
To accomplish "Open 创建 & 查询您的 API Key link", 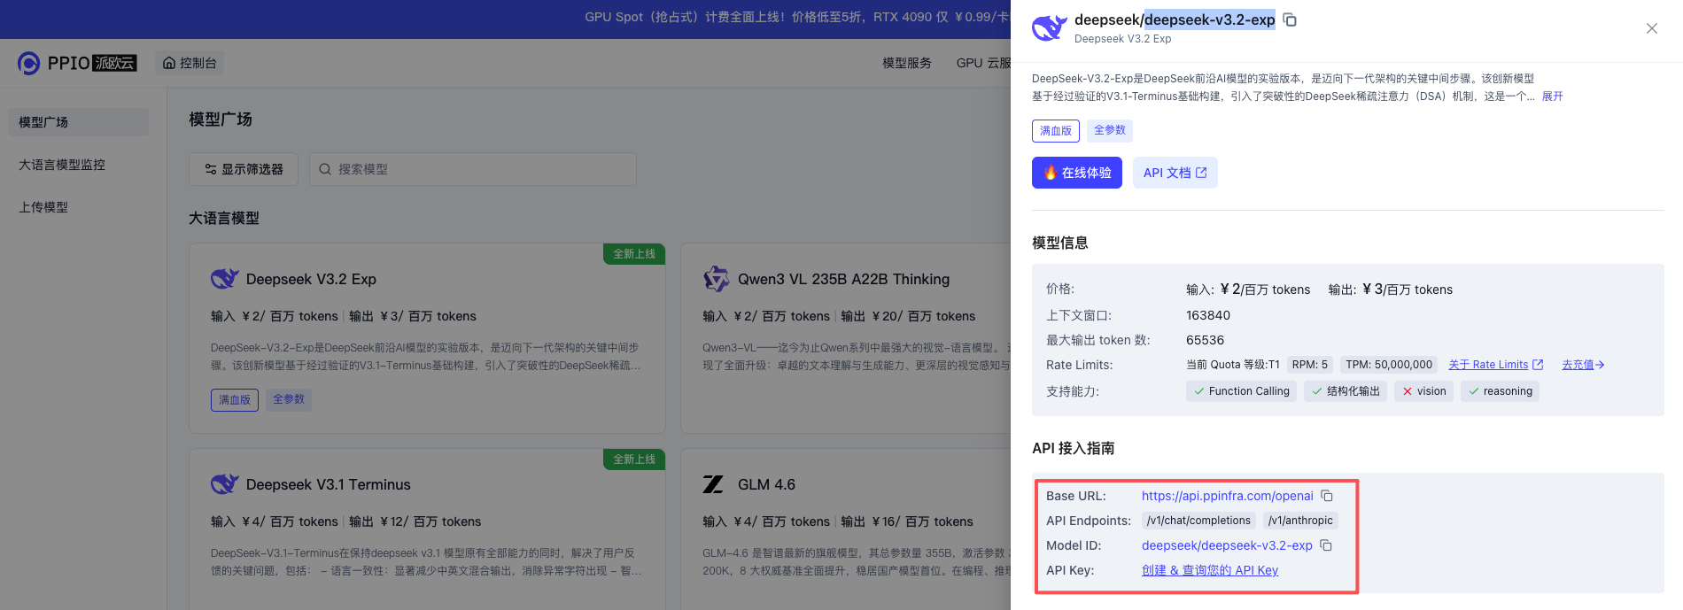I will click(1210, 570).
